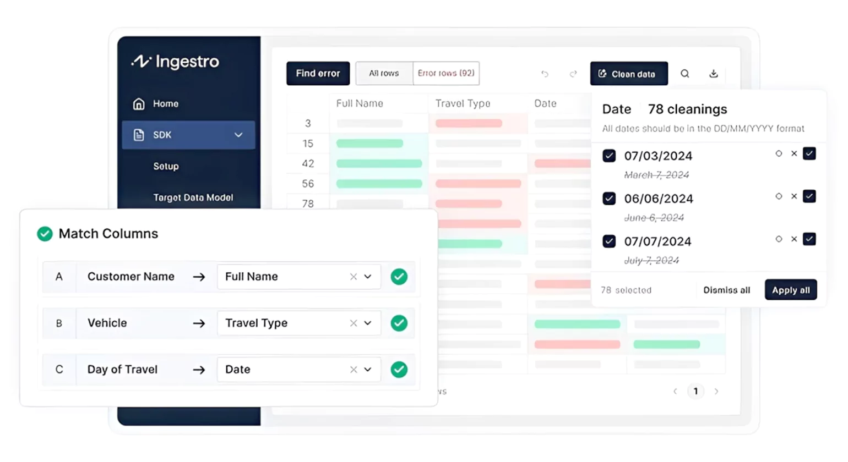Image resolution: width=848 pixels, height=462 pixels.
Task: Collapse the SDK section chevron
Action: pos(238,135)
